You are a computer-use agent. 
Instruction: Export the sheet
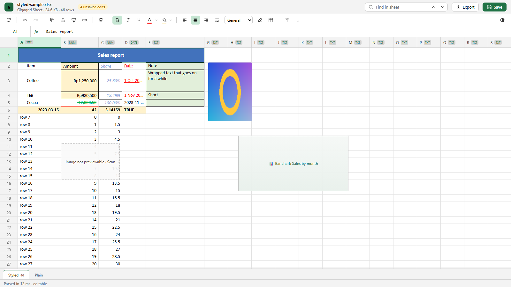click(x=465, y=7)
